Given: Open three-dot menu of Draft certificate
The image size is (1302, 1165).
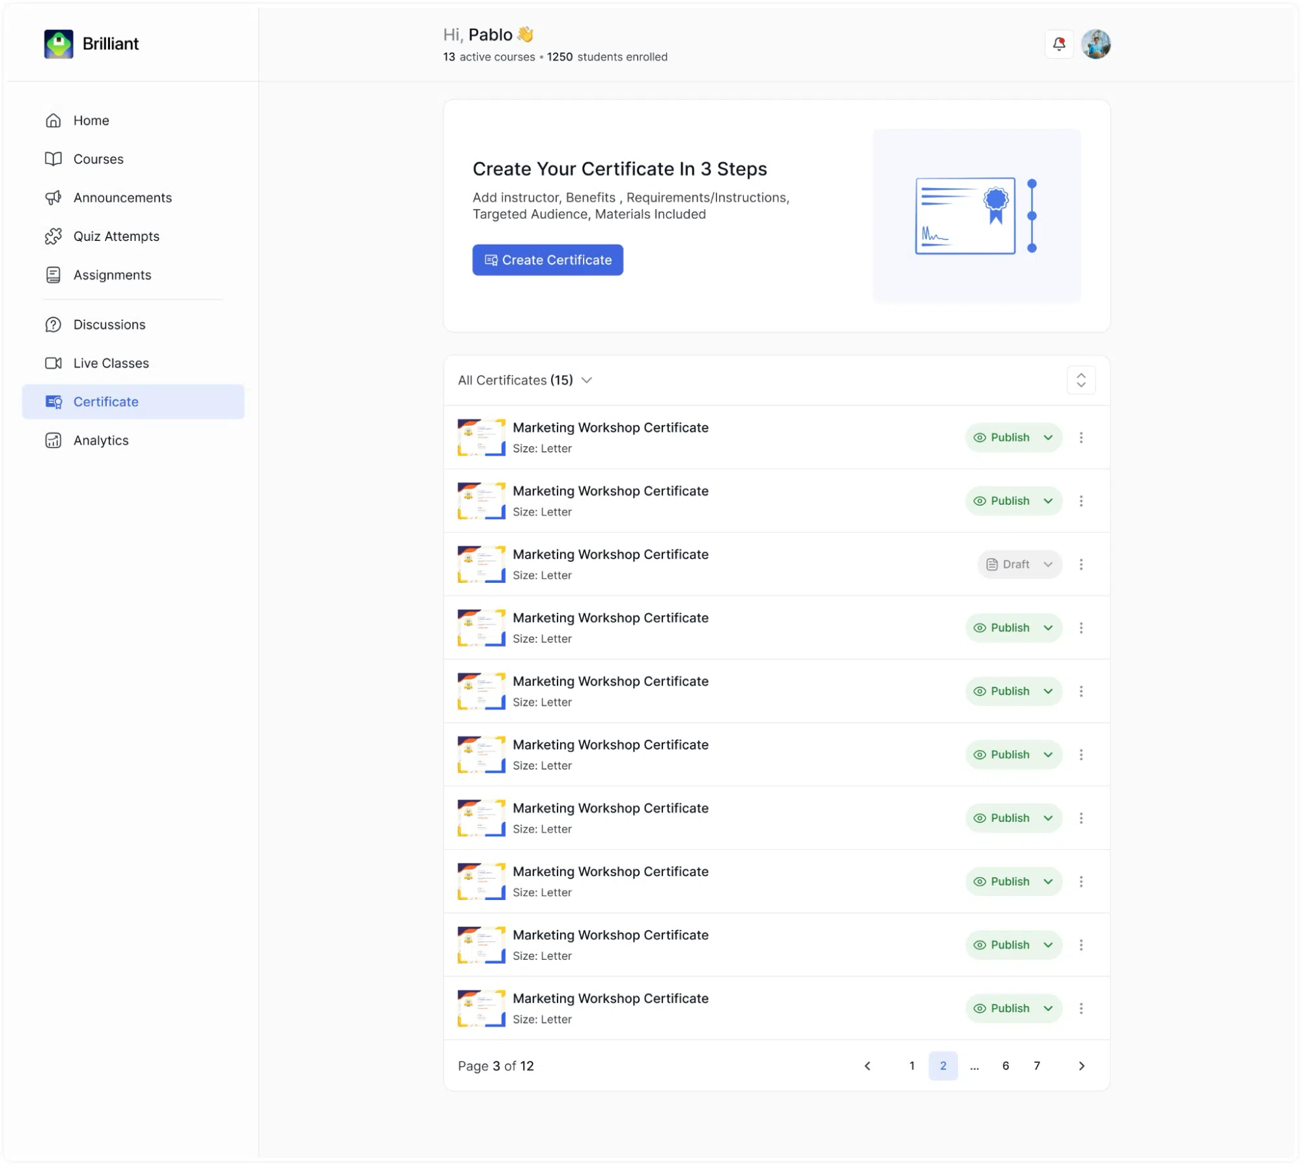Looking at the screenshot, I should tap(1081, 565).
